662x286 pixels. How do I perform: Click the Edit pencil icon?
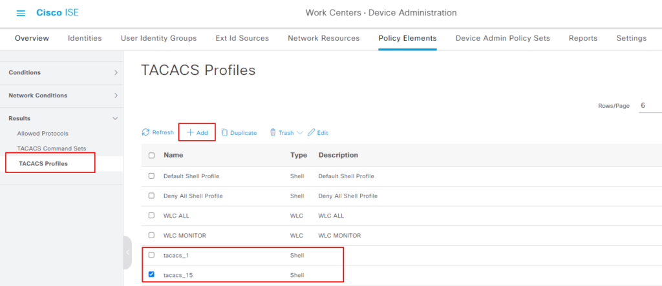[x=311, y=132]
